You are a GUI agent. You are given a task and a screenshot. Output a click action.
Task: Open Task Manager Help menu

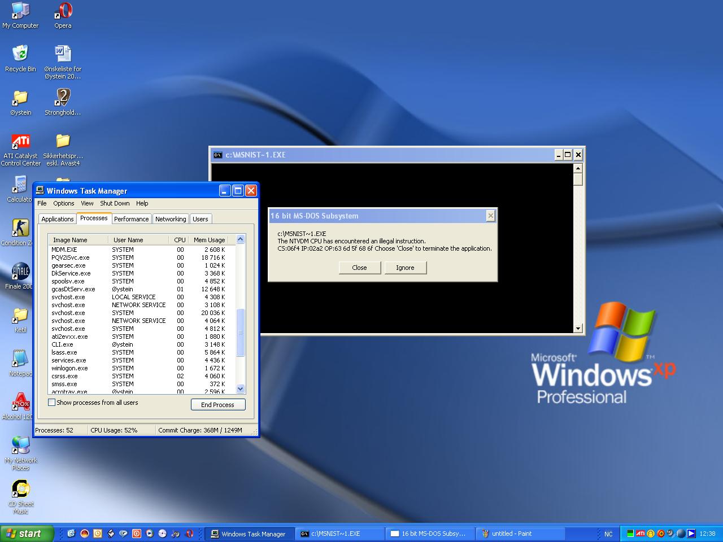(x=142, y=203)
